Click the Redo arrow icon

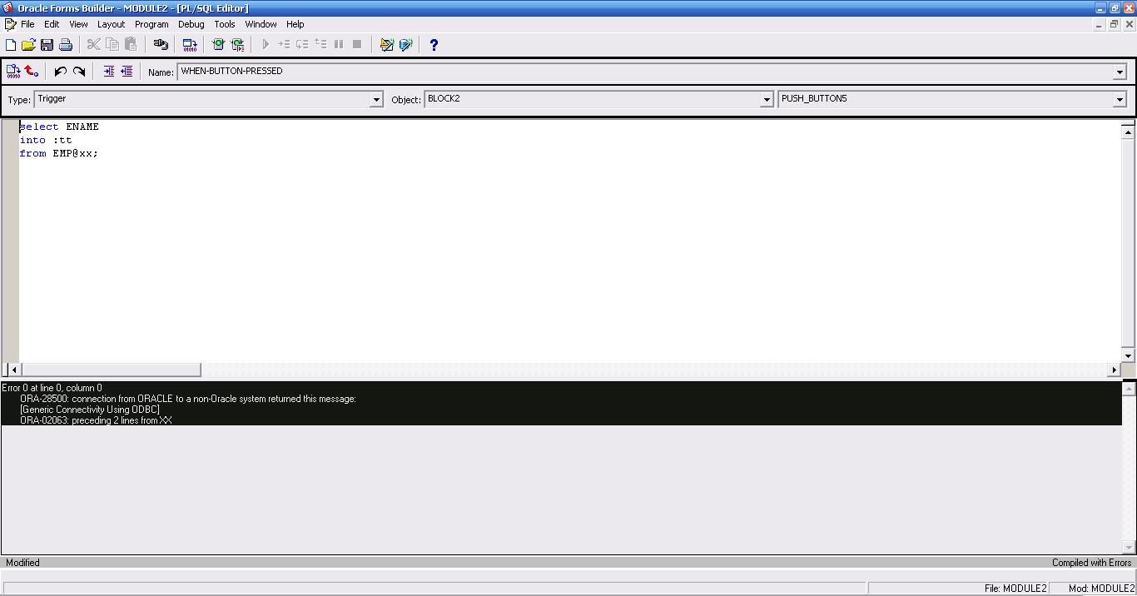(x=79, y=72)
